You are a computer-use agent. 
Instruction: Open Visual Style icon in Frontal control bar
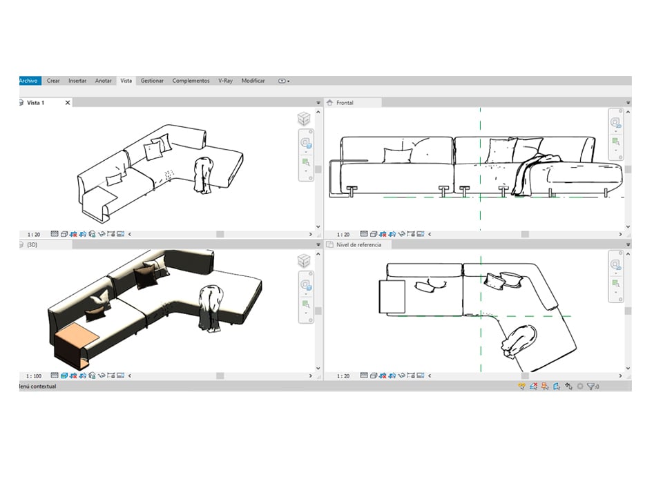pos(374,234)
